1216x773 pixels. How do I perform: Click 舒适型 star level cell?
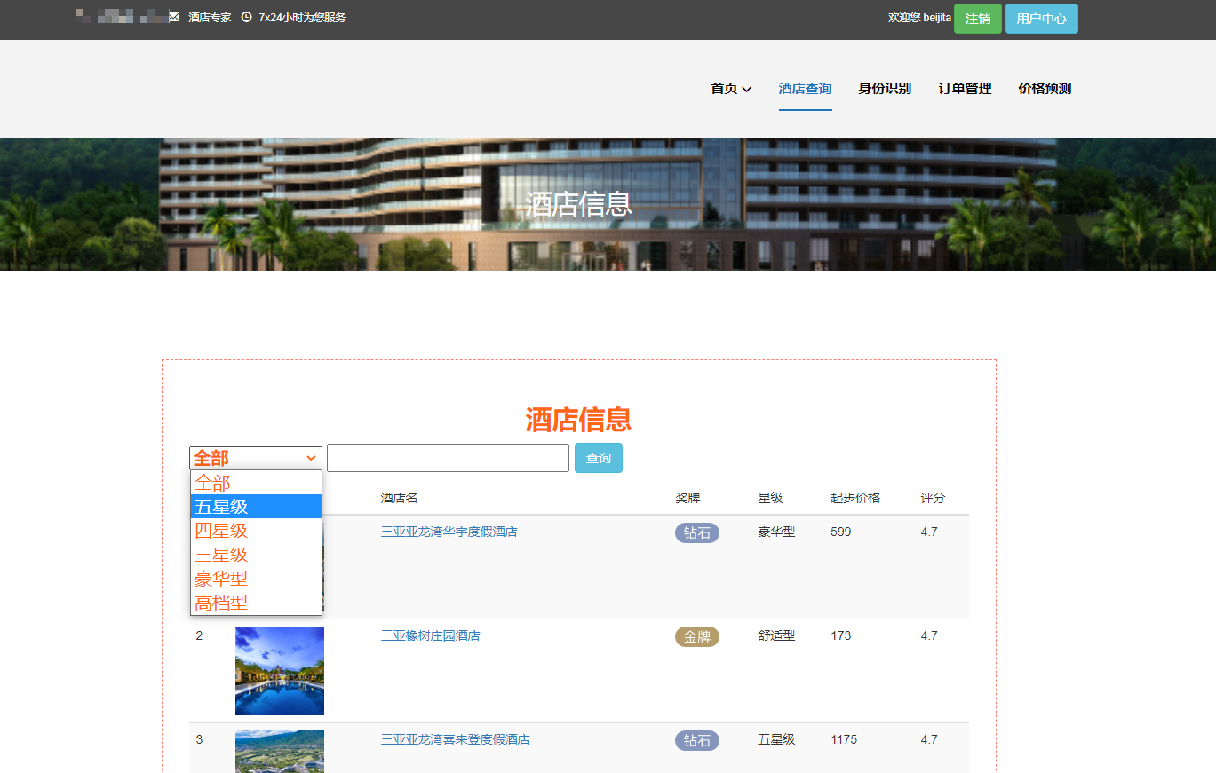776,635
